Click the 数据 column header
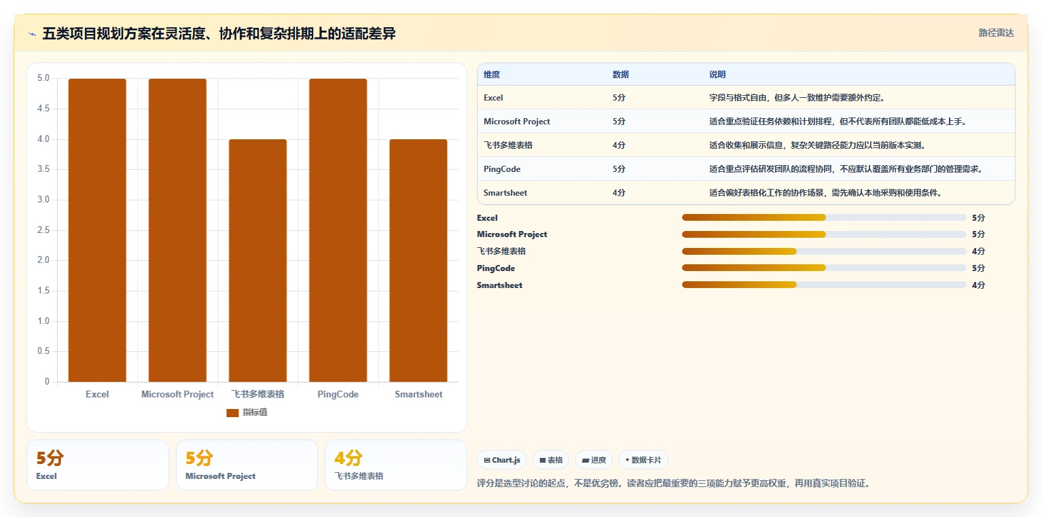 620,75
